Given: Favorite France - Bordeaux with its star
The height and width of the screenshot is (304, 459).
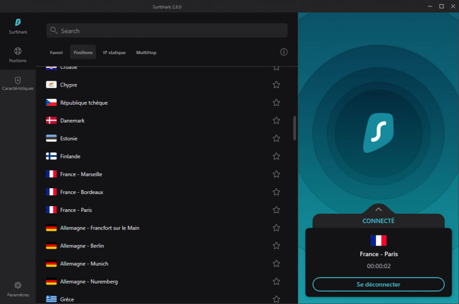Looking at the screenshot, I should pyautogui.click(x=276, y=192).
